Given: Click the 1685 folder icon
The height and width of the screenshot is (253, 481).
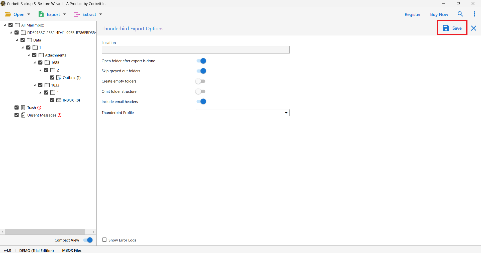Looking at the screenshot, I should point(47,62).
